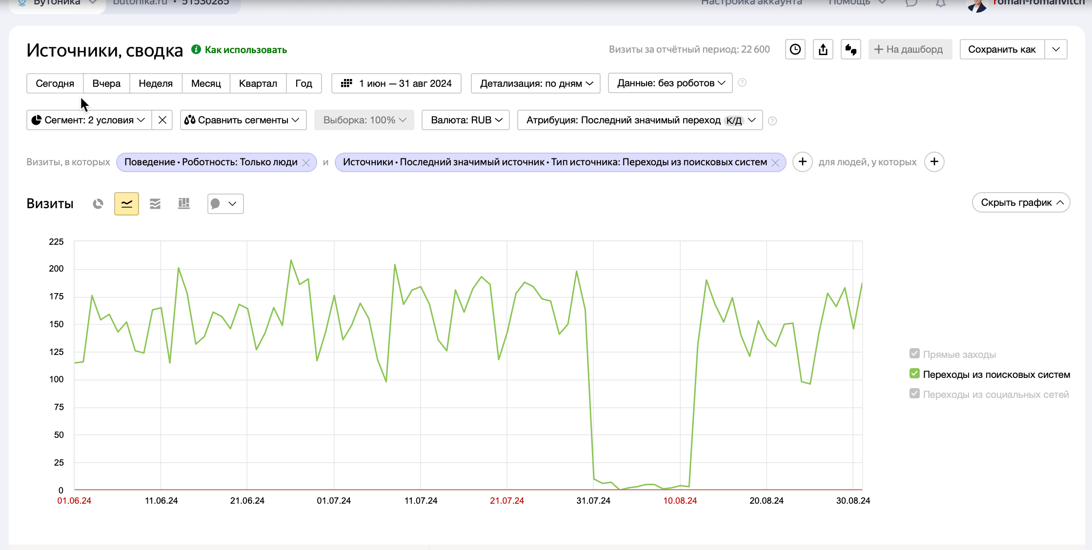Screen dimensions: 1092x550
Task: Switch to column chart icon
Action: (x=184, y=204)
